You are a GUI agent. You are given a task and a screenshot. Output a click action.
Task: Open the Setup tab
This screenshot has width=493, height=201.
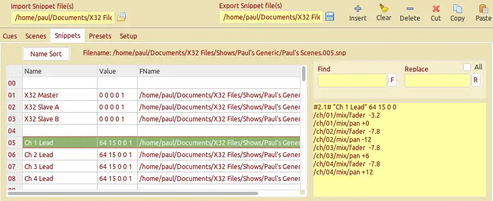pos(129,36)
